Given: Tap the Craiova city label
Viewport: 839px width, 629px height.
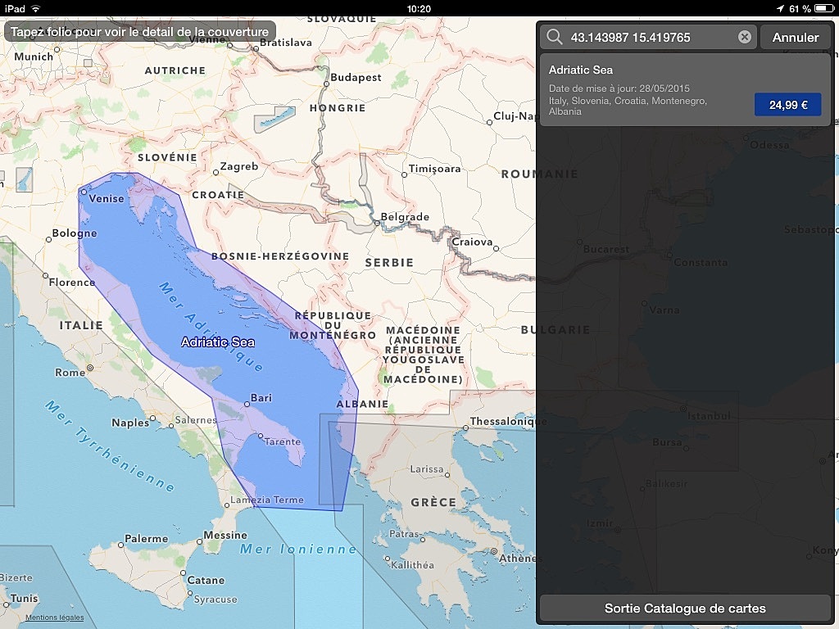Looking at the screenshot, I should (472, 242).
